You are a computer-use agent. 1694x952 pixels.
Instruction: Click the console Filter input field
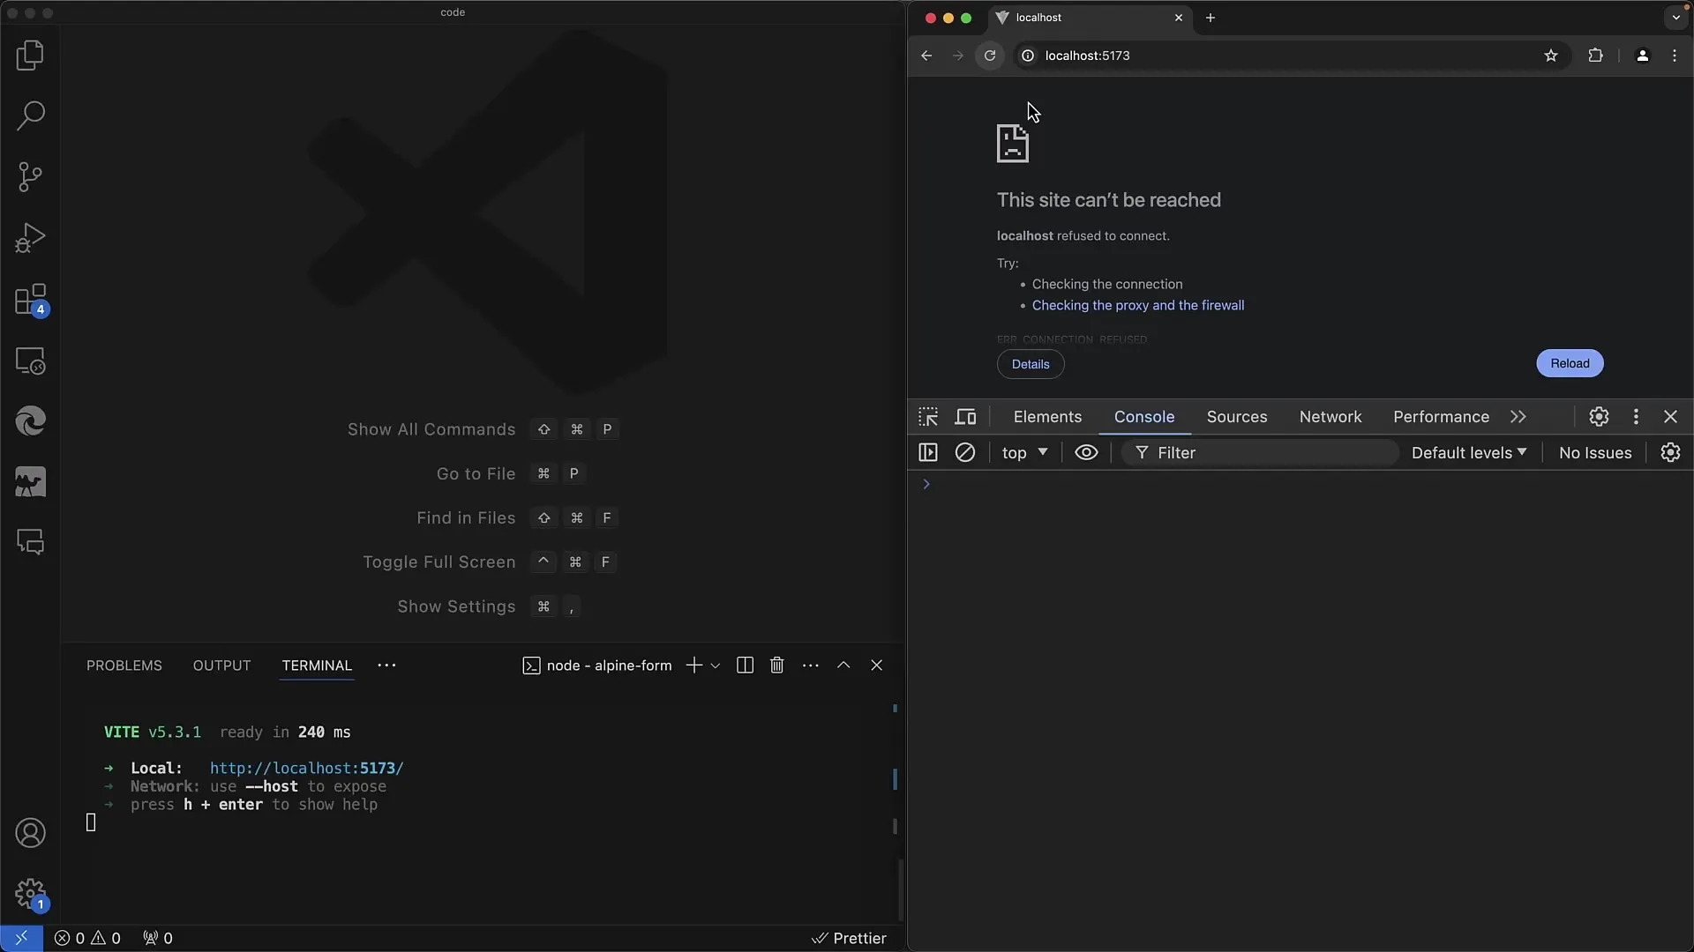pos(1260,452)
